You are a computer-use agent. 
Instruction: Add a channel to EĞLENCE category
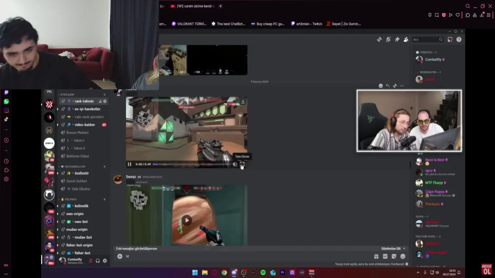pyautogui.click(x=104, y=199)
